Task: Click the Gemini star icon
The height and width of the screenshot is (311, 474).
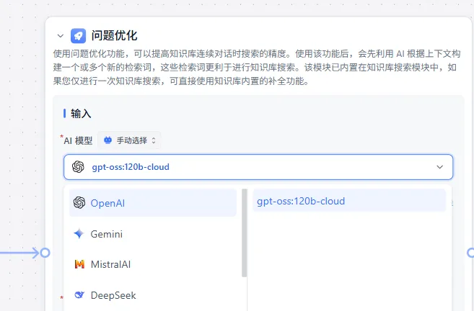Action: click(79, 234)
